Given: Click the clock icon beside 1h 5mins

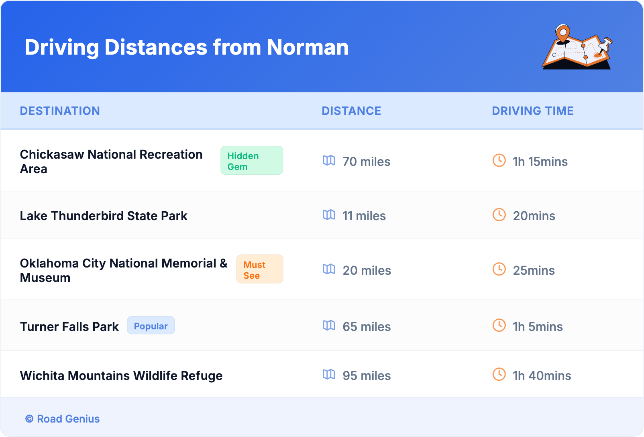Looking at the screenshot, I should [x=499, y=325].
